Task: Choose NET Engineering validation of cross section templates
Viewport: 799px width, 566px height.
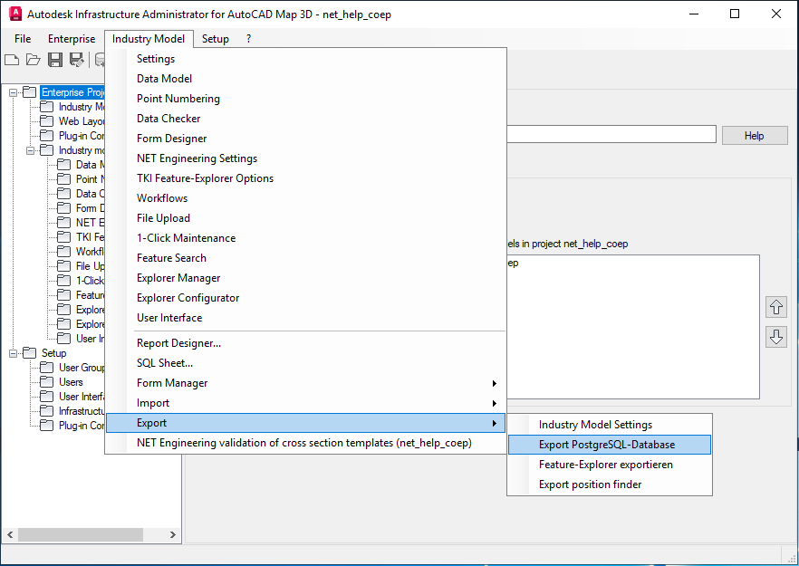Action: pyautogui.click(x=306, y=443)
